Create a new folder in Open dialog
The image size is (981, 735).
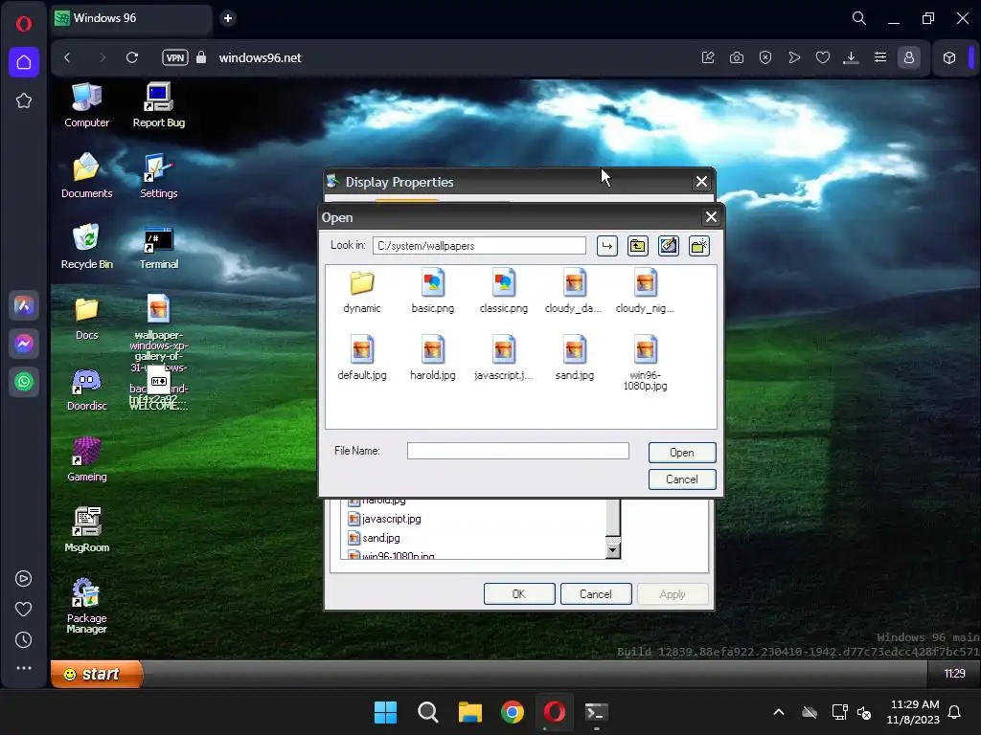point(698,246)
